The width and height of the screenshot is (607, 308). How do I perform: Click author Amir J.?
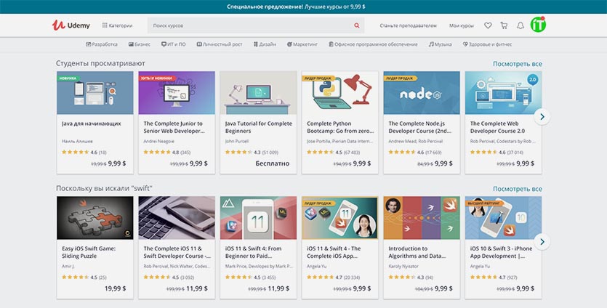pyautogui.click(x=67, y=266)
